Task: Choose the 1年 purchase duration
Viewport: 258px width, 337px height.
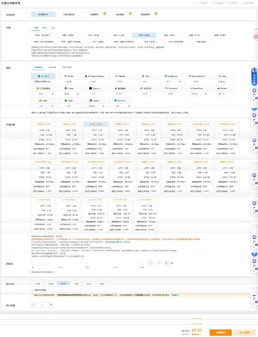Action: (x=76, y=284)
